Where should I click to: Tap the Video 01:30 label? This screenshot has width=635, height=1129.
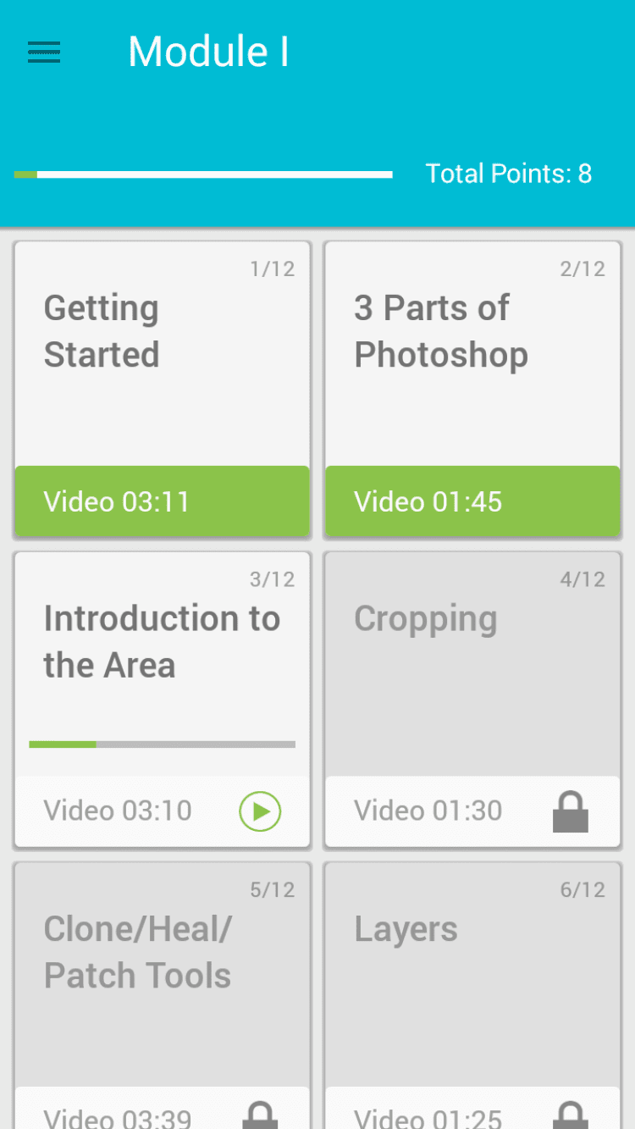pos(428,811)
